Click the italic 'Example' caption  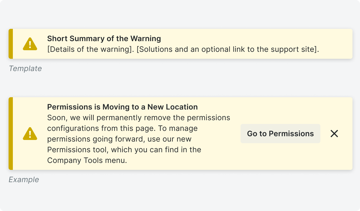(x=24, y=179)
